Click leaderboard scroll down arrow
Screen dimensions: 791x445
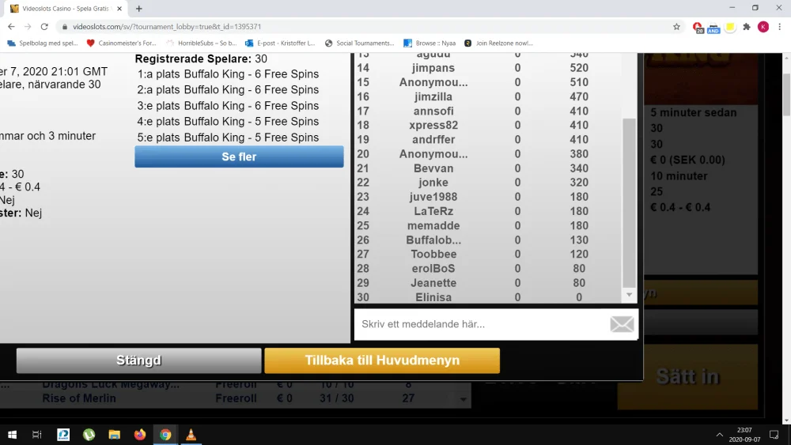tap(629, 295)
